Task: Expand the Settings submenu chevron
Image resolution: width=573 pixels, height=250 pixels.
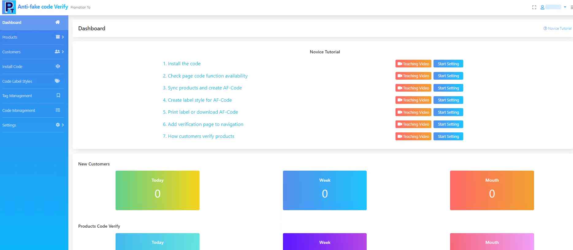Action: (63, 125)
